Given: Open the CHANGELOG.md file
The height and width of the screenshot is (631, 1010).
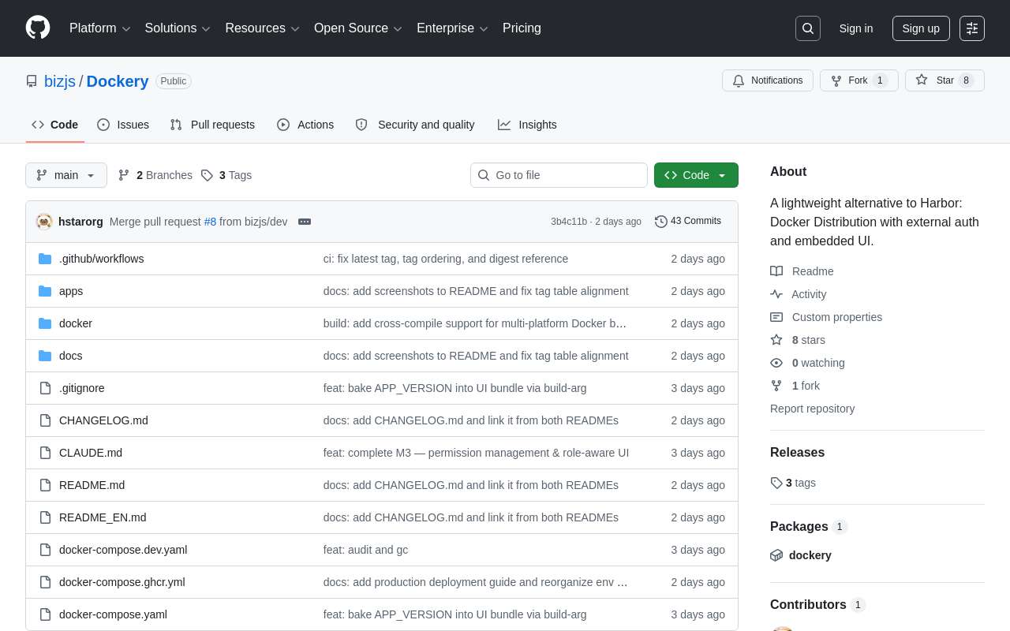Looking at the screenshot, I should coord(103,420).
